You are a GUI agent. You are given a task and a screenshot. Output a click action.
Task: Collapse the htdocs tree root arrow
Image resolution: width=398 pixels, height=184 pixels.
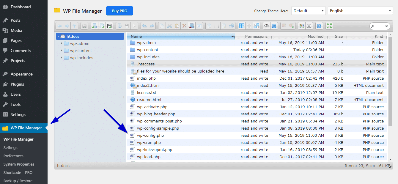click(58, 36)
